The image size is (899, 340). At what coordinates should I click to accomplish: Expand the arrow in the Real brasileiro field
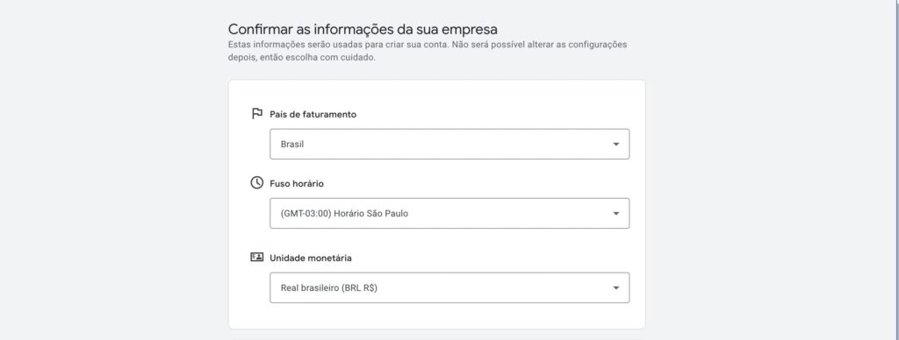pos(615,288)
